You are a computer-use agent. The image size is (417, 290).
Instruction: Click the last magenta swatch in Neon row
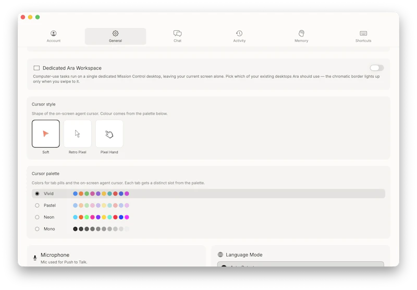pos(127,217)
